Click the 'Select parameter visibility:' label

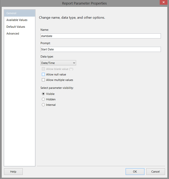click(57, 88)
